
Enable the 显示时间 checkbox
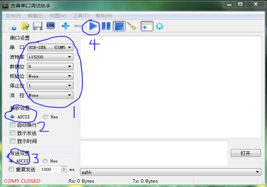12,141
